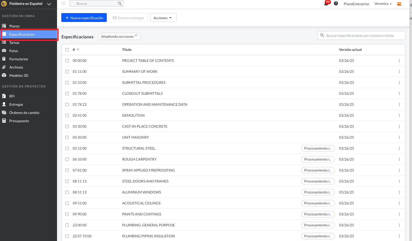412x241 pixels.
Task: Toggle the select-all header checkbox
Action: 67,50
